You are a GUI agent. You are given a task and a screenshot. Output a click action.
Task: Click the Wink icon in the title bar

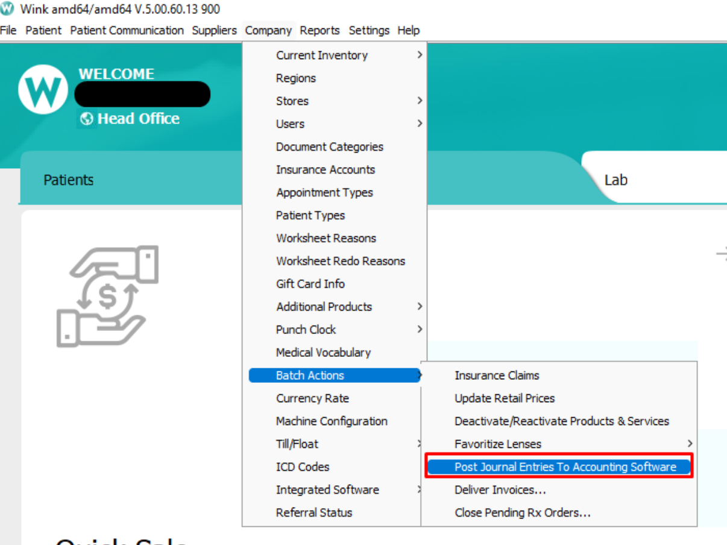click(x=8, y=9)
